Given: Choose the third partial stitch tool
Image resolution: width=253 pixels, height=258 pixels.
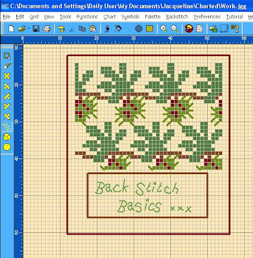Looking at the screenshot, I should [7, 96].
